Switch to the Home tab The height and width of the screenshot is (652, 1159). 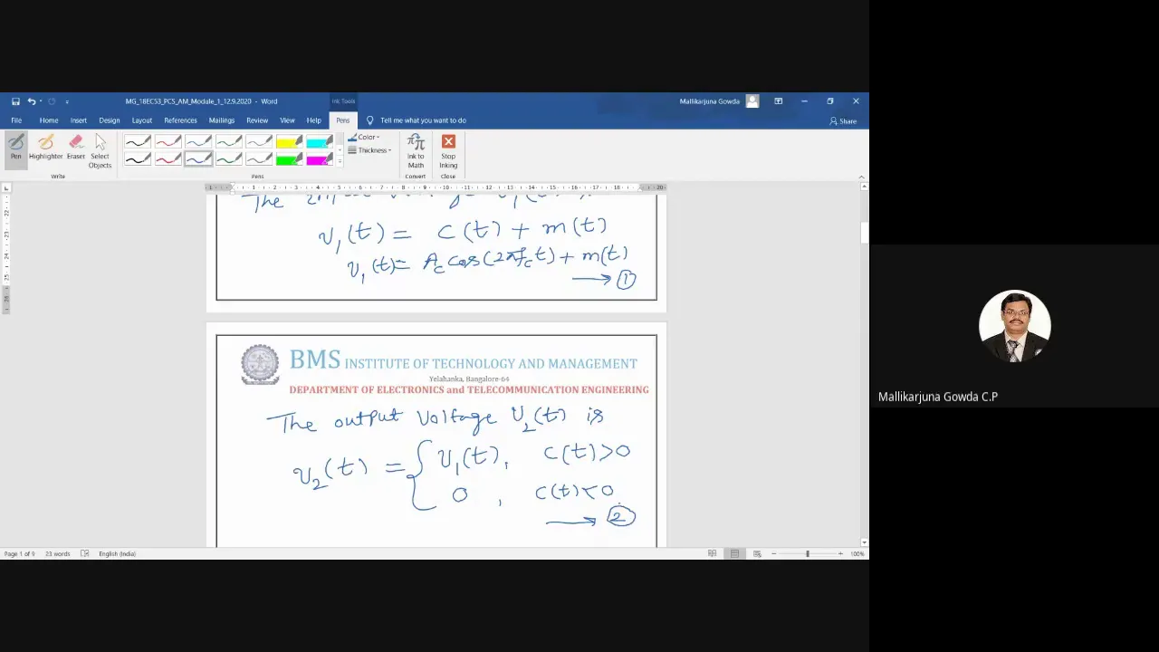[x=49, y=120]
